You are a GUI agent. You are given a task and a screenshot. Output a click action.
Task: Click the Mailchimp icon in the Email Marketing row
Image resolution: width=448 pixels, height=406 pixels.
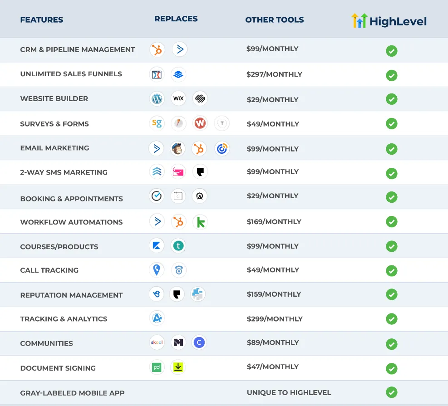tap(178, 148)
